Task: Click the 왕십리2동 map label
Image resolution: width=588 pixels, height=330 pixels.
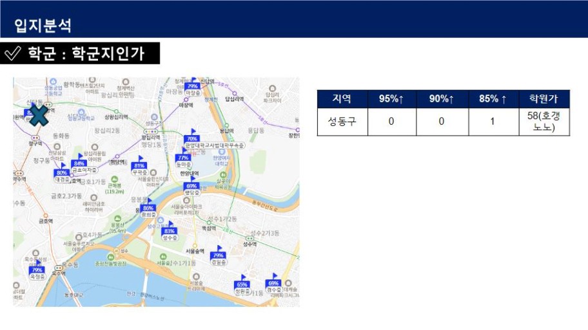Action: (107, 130)
